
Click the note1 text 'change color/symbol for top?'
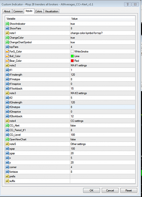coord(87,33)
